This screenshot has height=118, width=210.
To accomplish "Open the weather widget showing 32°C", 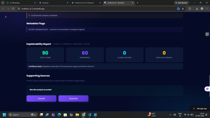I will pos(152,115).
